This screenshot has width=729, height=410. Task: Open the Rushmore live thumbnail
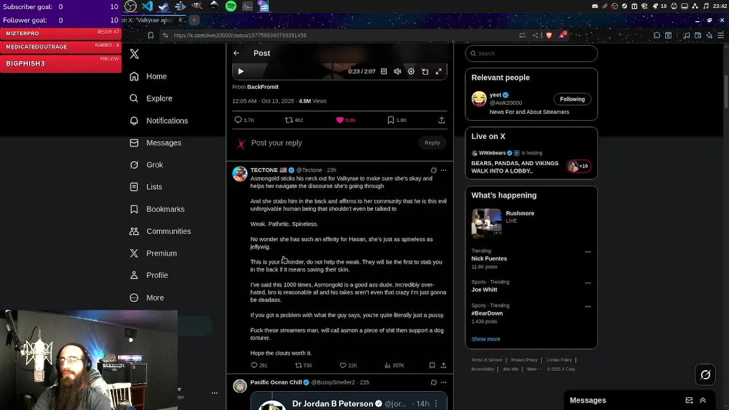486,223
